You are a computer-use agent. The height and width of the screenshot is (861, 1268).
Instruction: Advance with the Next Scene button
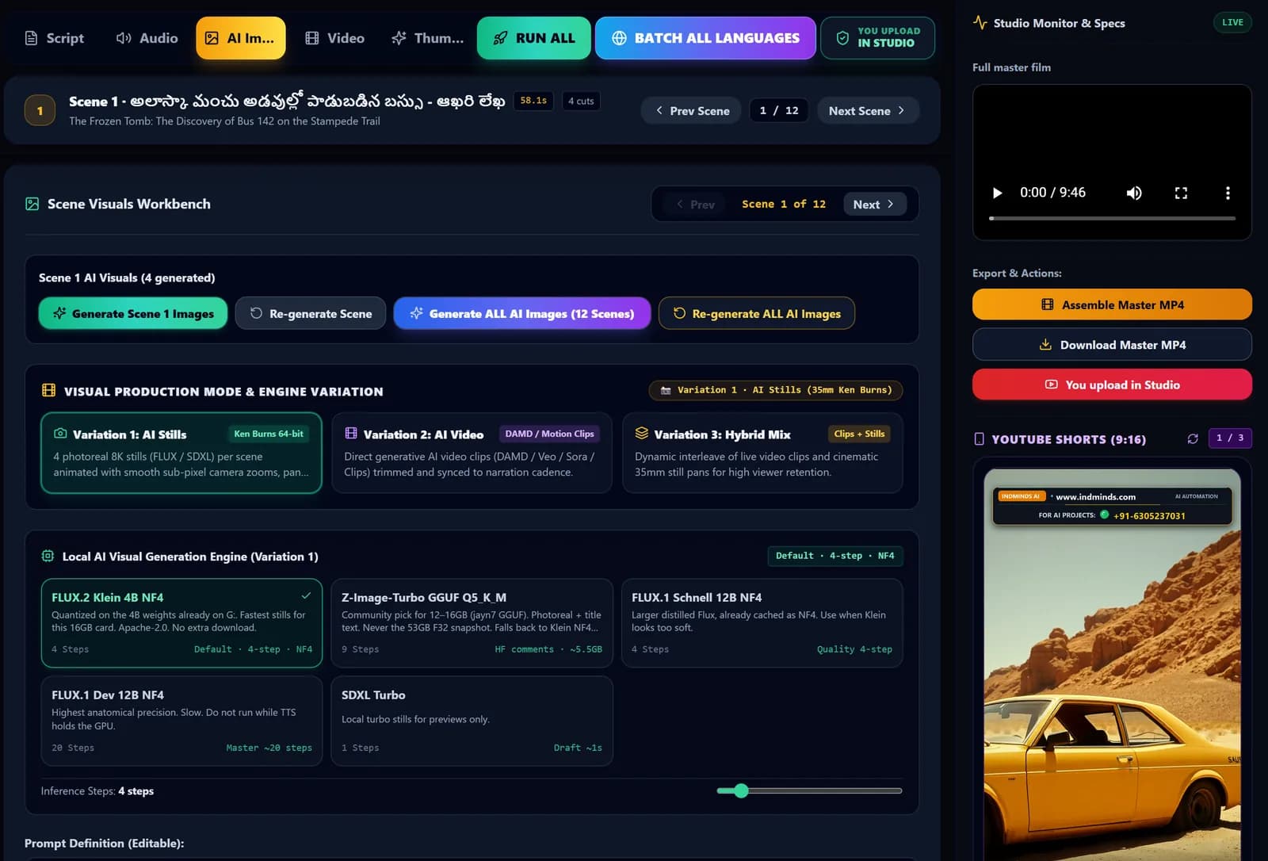tap(867, 111)
